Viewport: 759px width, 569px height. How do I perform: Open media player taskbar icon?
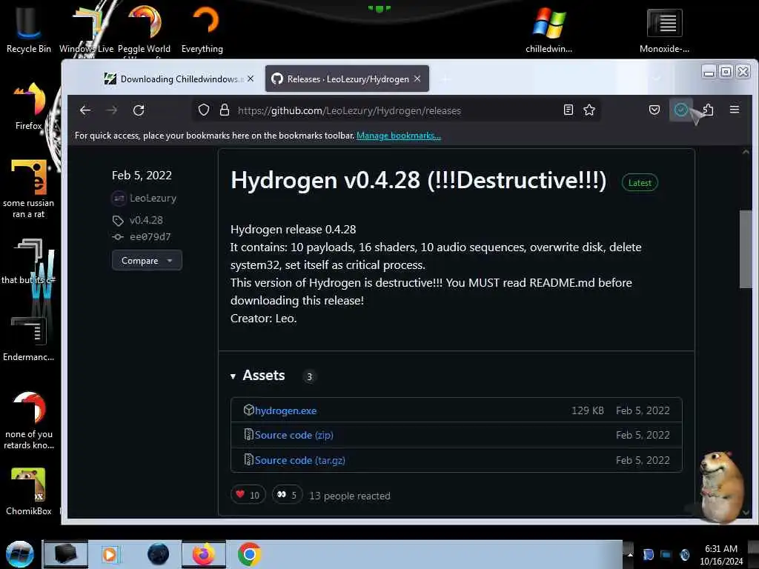[x=110, y=554]
